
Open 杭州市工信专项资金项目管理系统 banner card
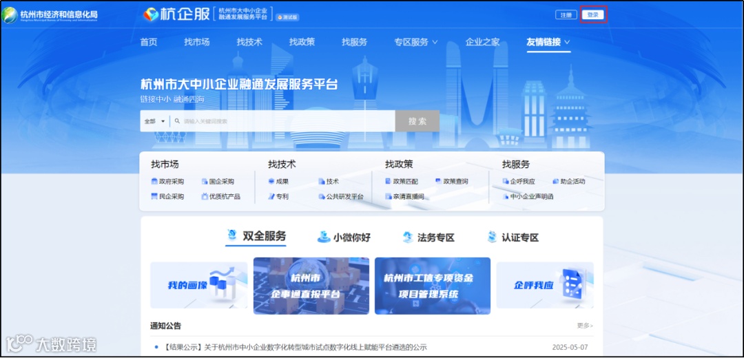[x=433, y=286]
